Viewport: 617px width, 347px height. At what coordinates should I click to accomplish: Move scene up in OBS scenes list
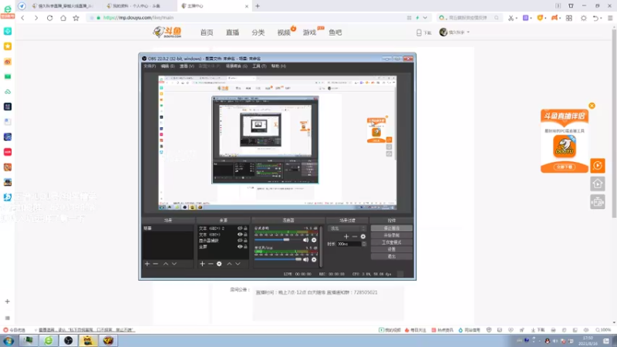pos(166,264)
